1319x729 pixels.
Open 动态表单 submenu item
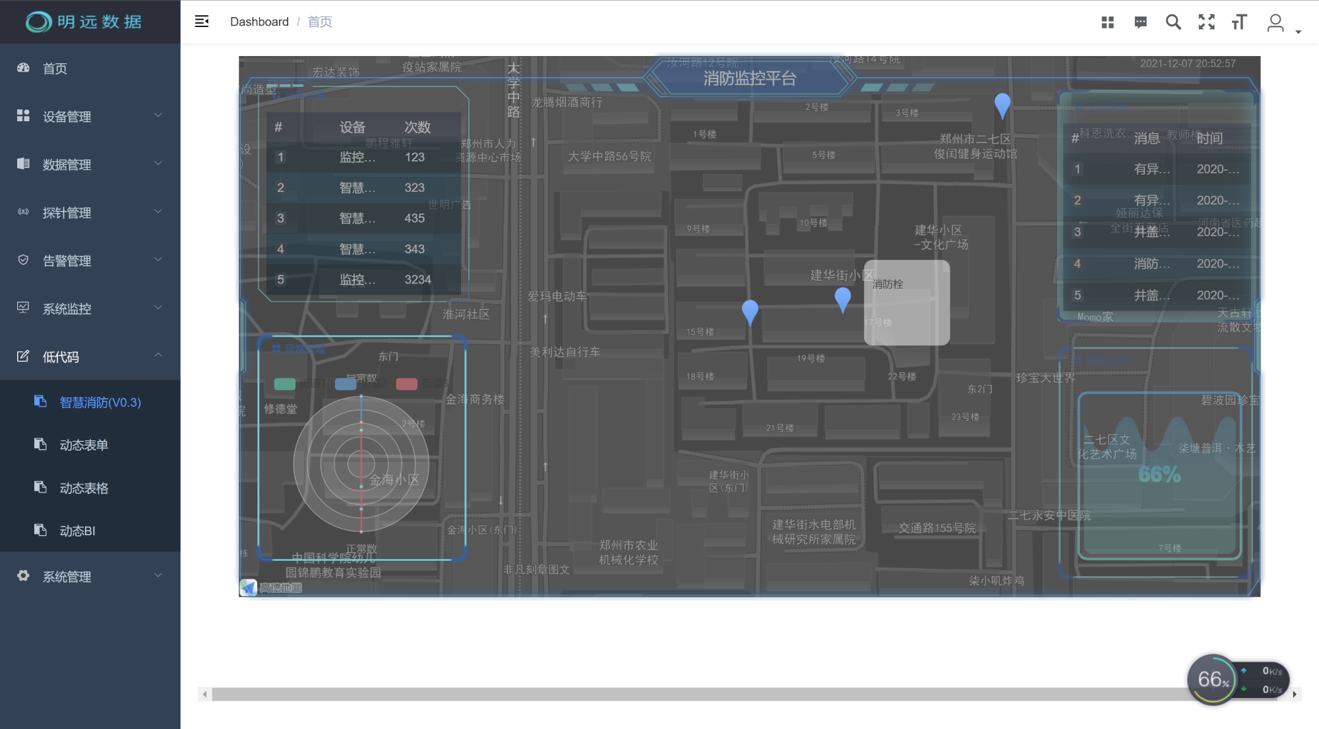coord(90,445)
